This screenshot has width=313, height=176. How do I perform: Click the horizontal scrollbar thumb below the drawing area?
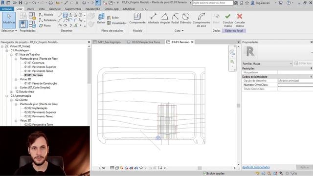(x=200, y=168)
